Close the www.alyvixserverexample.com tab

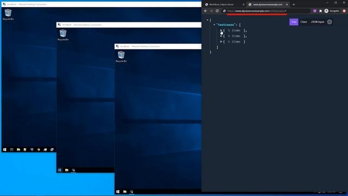(287, 4)
